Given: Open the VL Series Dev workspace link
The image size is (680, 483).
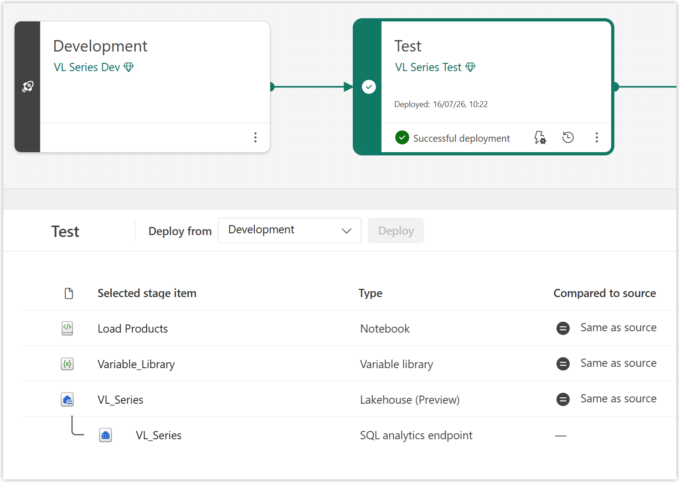Looking at the screenshot, I should click(87, 67).
